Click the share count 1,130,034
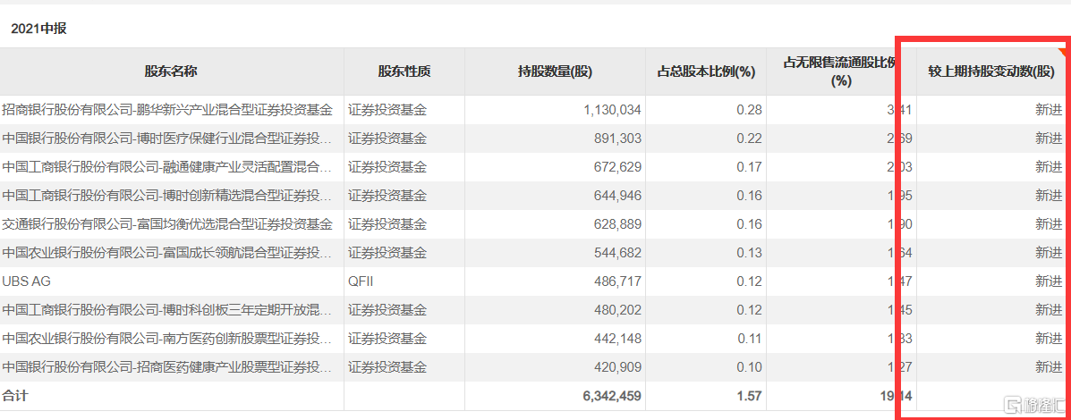Screen dimensions: 1071x420 (614, 110)
